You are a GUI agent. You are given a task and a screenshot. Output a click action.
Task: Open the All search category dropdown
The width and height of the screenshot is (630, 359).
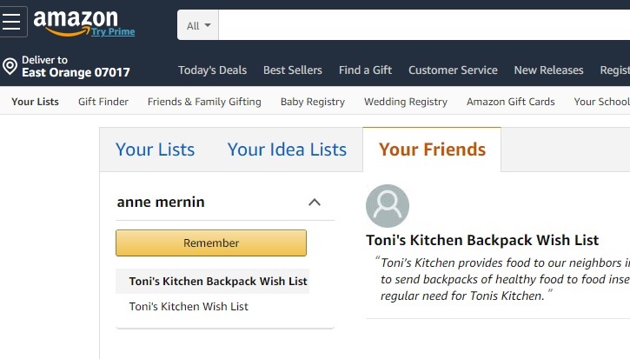point(198,25)
